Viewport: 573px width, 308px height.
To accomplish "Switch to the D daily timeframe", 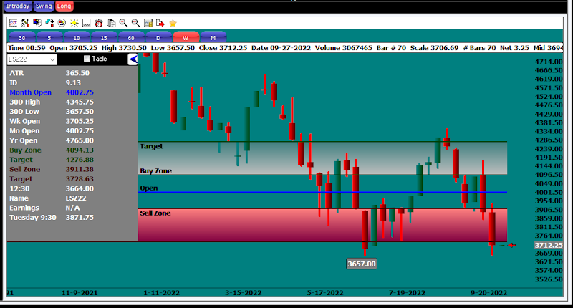I will click(x=158, y=37).
